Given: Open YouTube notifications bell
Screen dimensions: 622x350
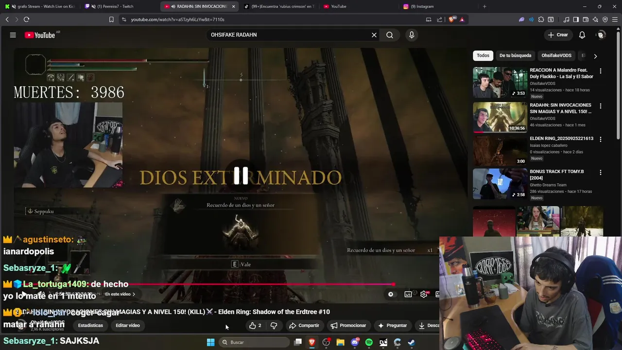Looking at the screenshot, I should (582, 35).
